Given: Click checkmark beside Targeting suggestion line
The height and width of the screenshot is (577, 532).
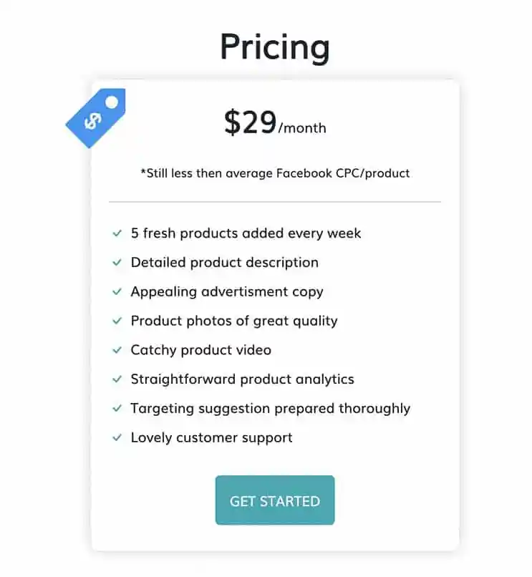Looking at the screenshot, I should click(x=117, y=409).
